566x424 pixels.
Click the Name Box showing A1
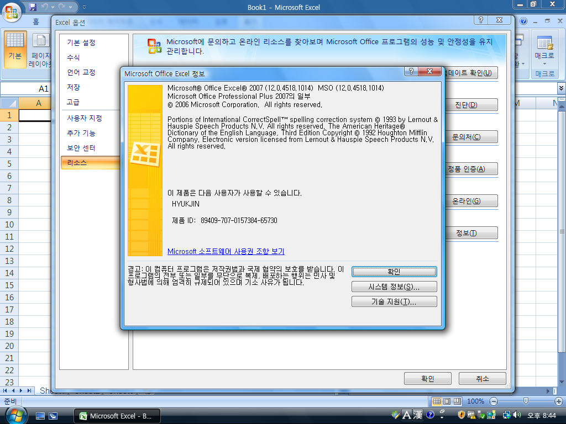25,89
